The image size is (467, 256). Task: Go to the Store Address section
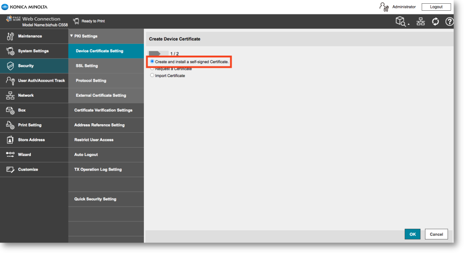tap(34, 140)
